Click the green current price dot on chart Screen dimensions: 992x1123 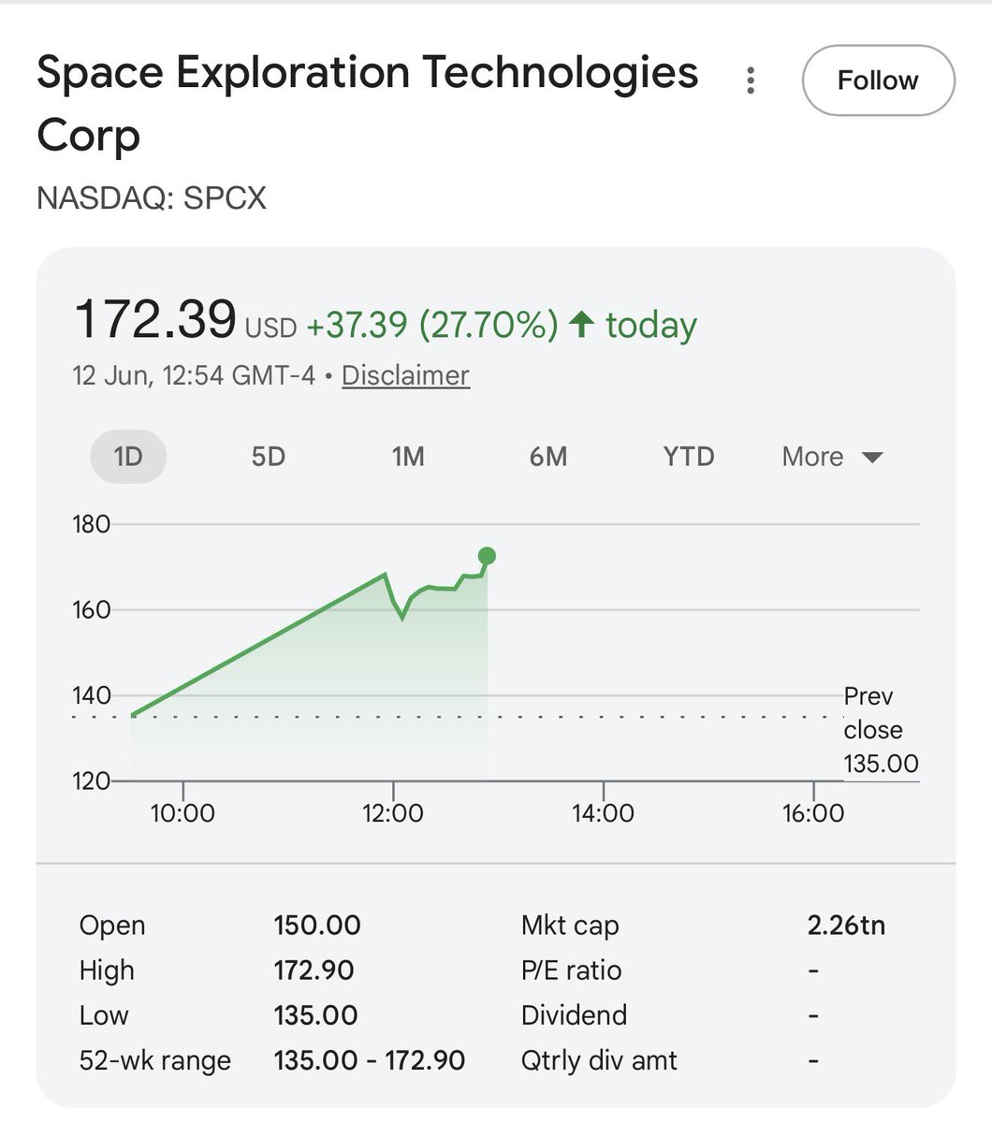click(x=487, y=556)
